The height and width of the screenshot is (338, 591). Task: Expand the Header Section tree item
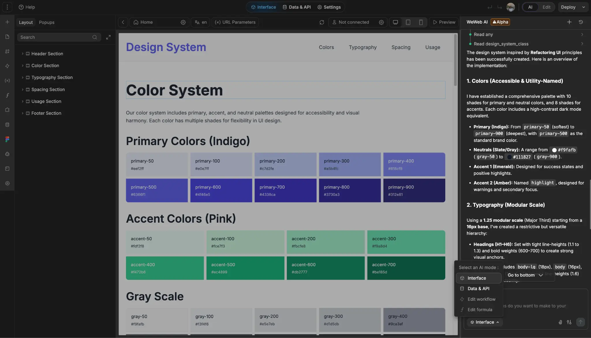pos(23,54)
